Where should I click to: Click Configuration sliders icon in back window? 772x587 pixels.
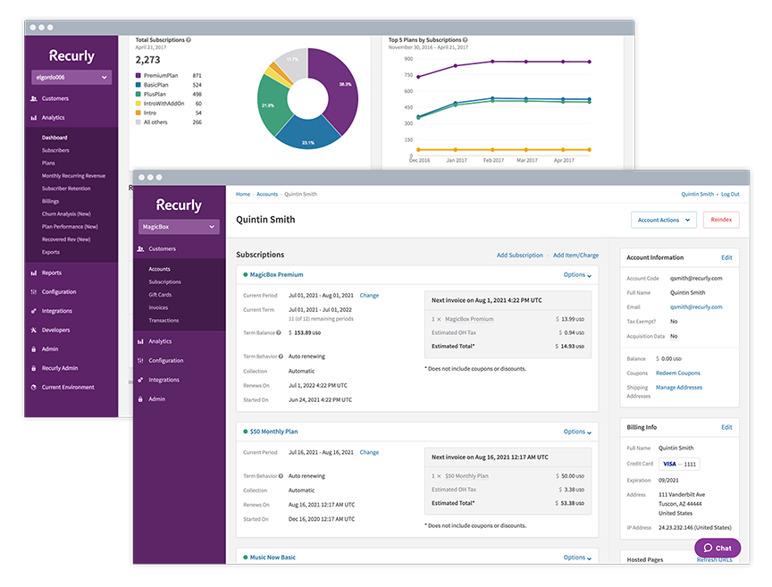click(33, 292)
